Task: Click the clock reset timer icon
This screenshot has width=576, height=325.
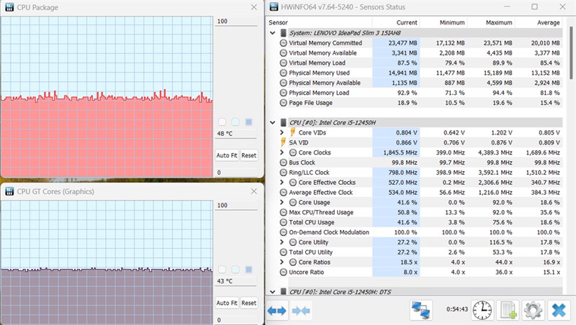Action: tap(482, 311)
